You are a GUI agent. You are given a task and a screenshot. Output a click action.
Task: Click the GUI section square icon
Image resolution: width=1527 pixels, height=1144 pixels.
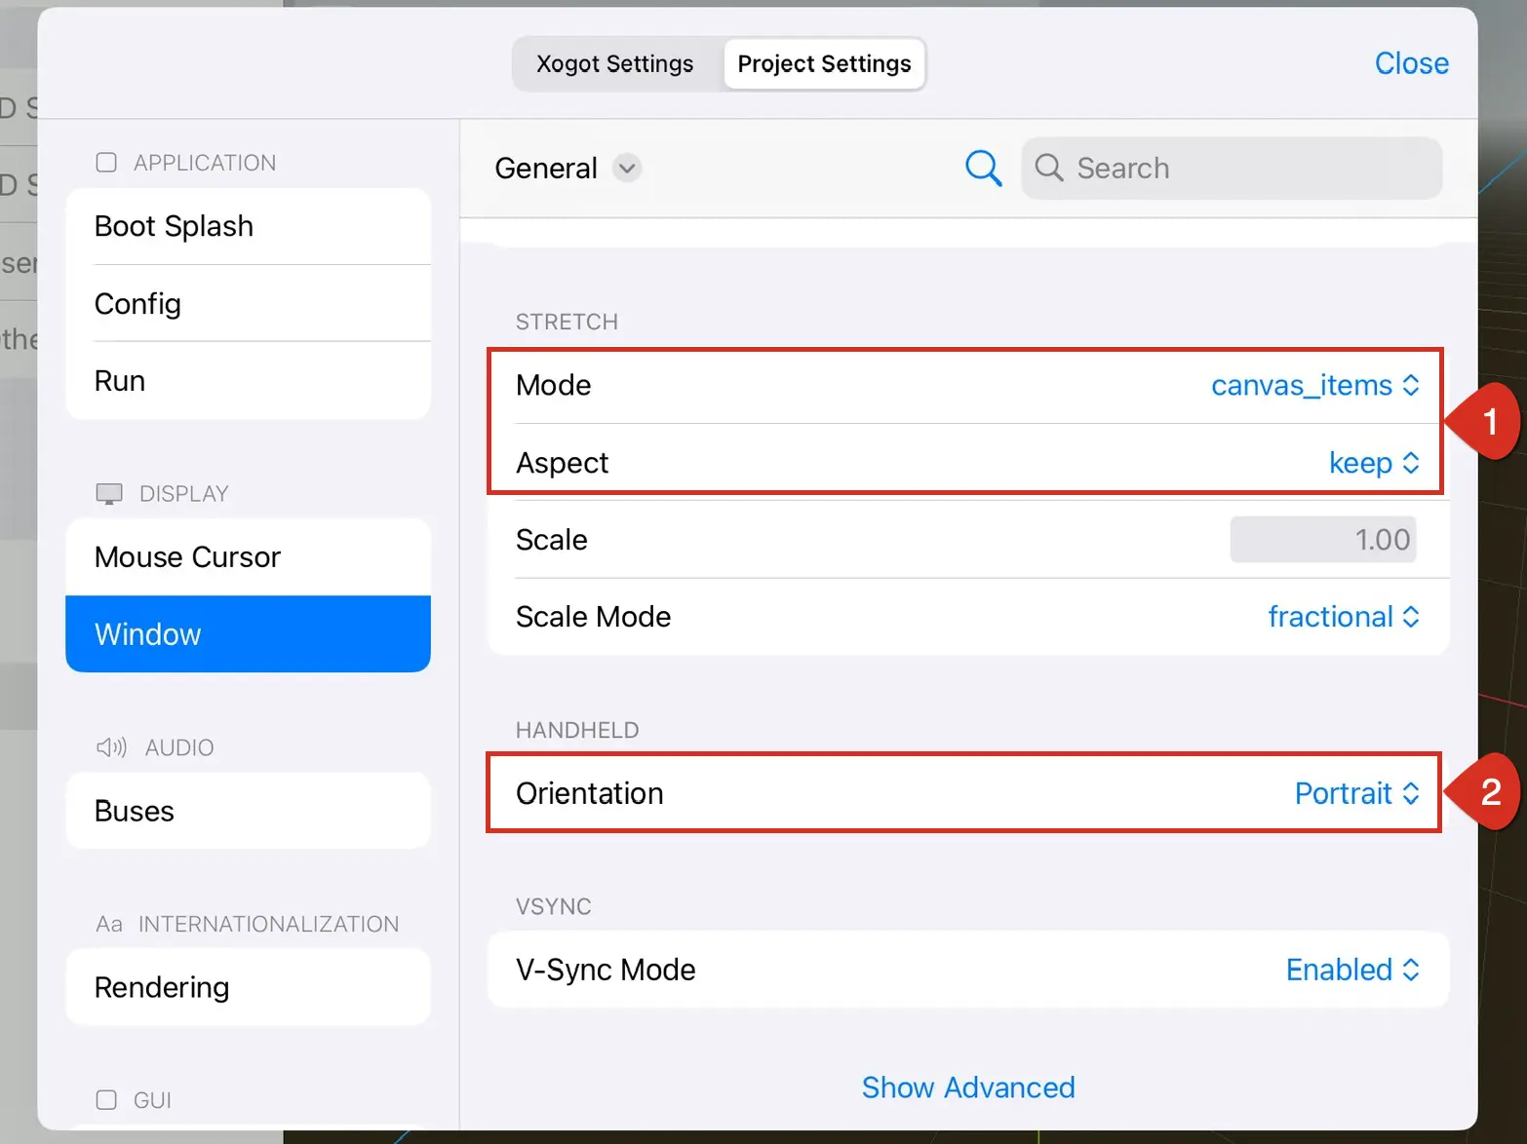pos(106,1100)
